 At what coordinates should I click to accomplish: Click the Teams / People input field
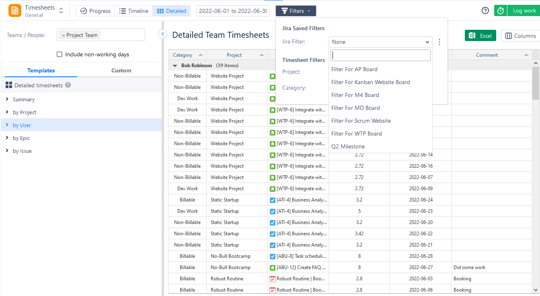click(x=101, y=35)
